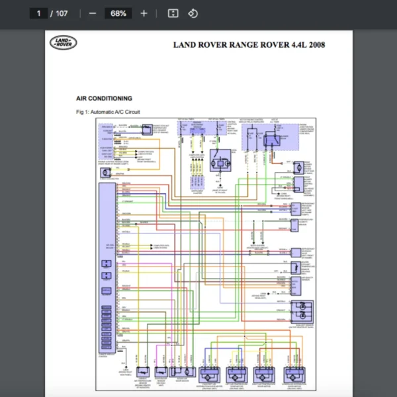Click the rotate counterclockwise icon
Screen dimensions: 397x397
point(193,13)
